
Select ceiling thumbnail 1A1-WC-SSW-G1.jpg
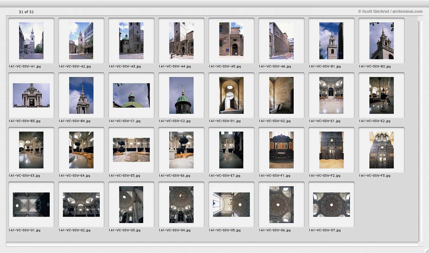[31, 205]
